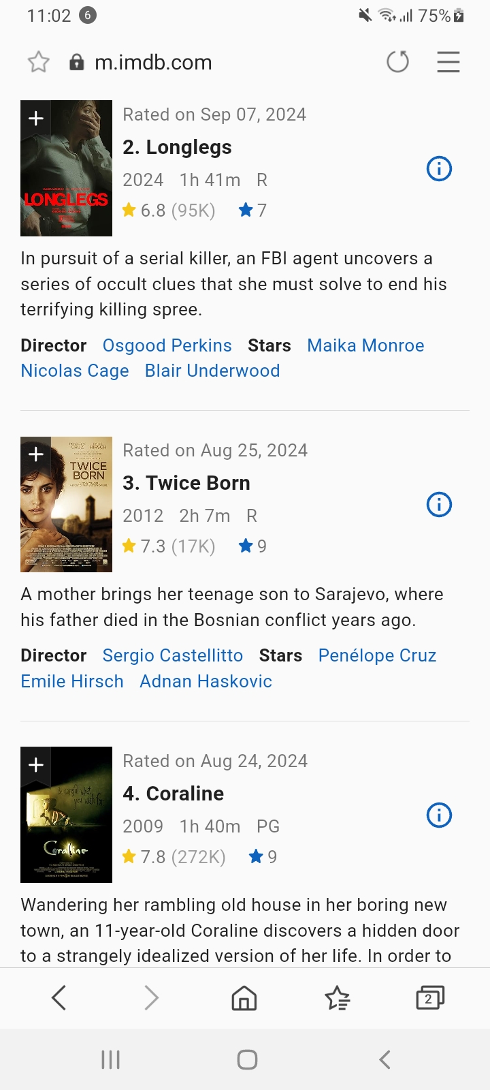The height and width of the screenshot is (1090, 490).
Task: Open director Osgood Perkins link
Action: click(x=167, y=345)
